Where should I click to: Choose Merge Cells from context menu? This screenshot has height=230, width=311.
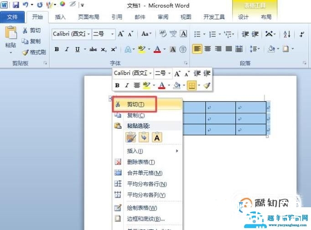click(148, 173)
